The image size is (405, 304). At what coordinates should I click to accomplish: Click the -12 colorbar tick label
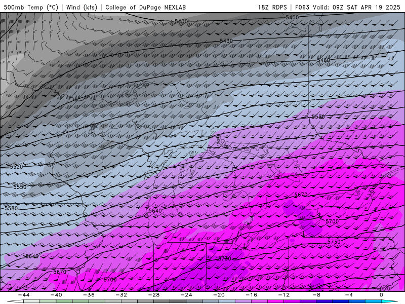tap(284, 295)
